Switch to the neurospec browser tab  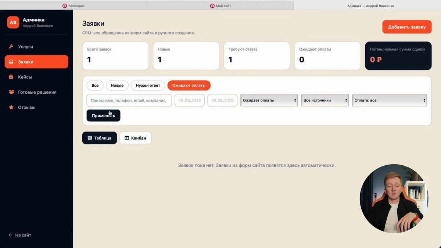[x=73, y=6]
